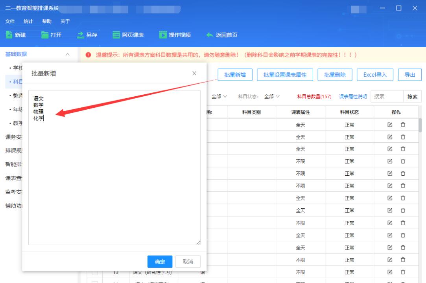Viewport: 426px width, 283px height.
Task: Click the table's vertical scrollbar thumb
Action: (x=420, y=125)
